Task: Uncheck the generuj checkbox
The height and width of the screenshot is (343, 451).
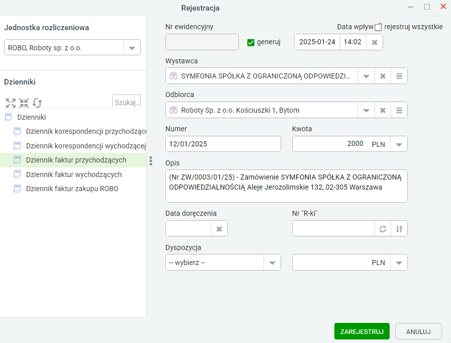Action: pos(250,43)
